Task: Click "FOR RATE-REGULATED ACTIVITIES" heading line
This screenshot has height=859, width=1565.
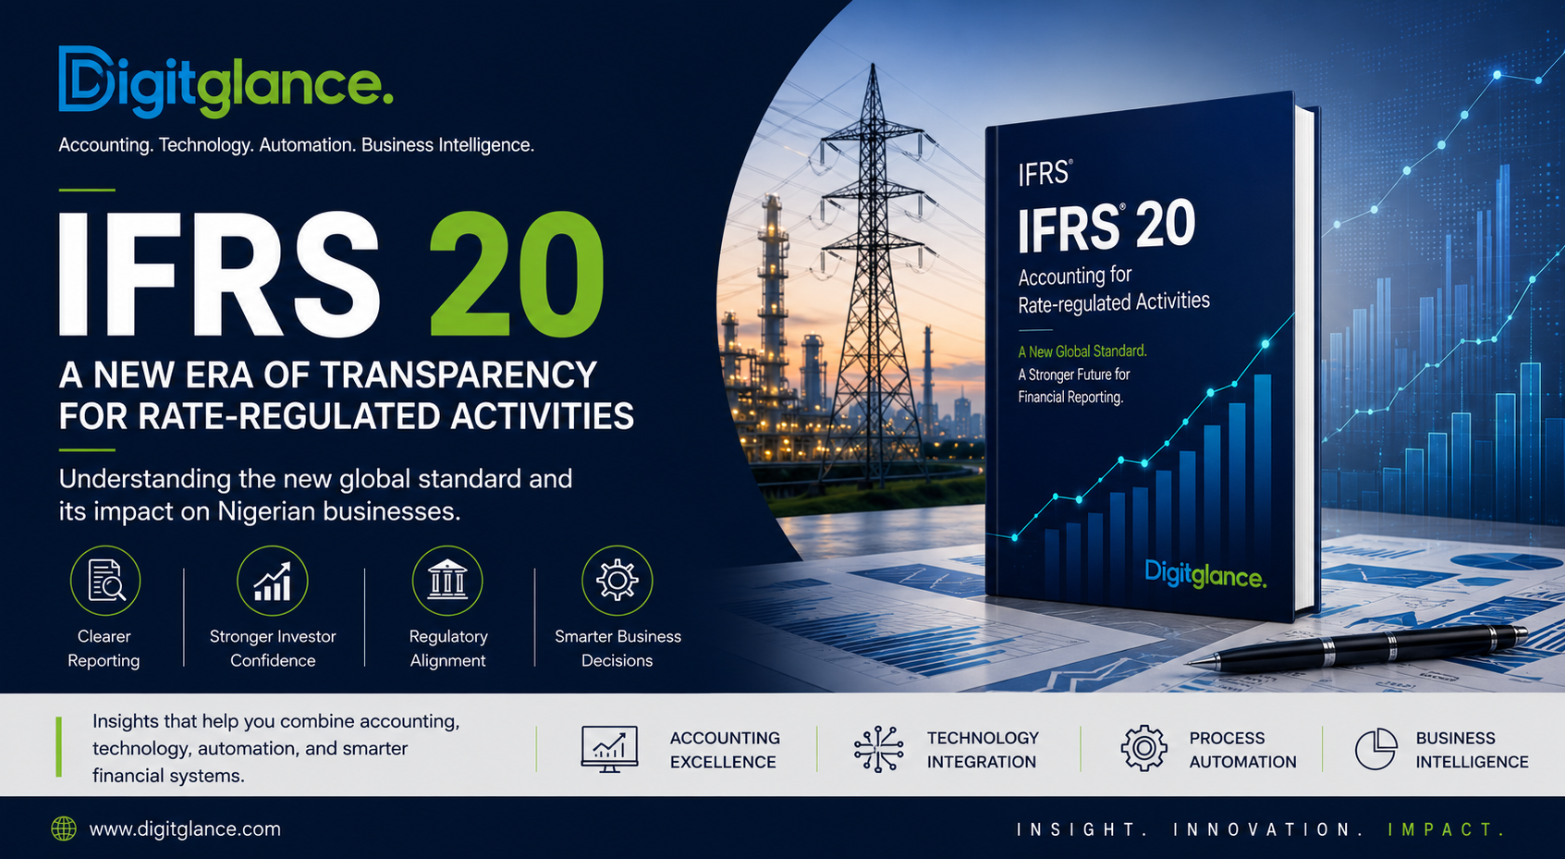Action: tap(347, 416)
